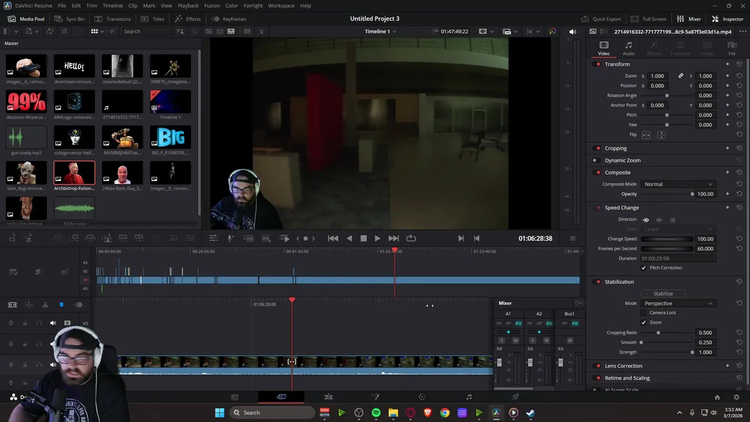The width and height of the screenshot is (750, 422).
Task: Add keyframe for Zoom parameter
Action: pyautogui.click(x=728, y=76)
